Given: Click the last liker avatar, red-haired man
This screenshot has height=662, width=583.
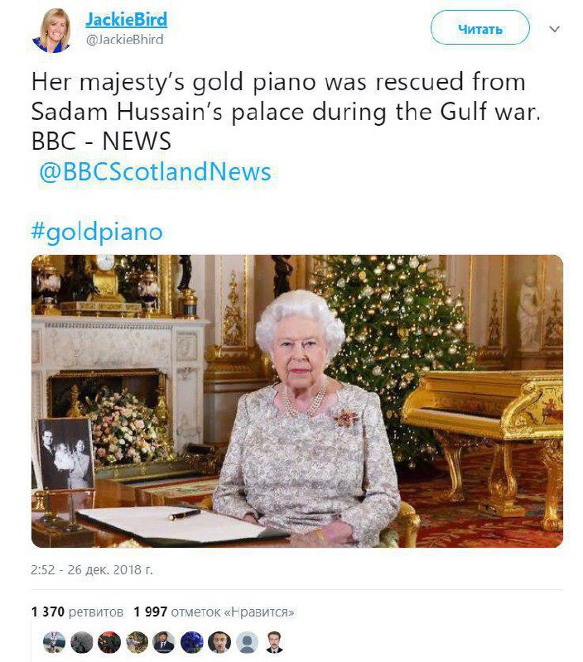Looking at the screenshot, I should tap(273, 642).
